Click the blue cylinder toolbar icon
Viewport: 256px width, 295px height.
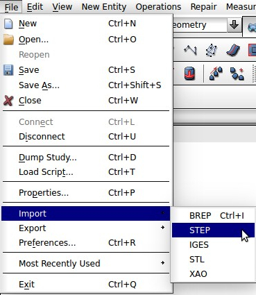(189, 74)
